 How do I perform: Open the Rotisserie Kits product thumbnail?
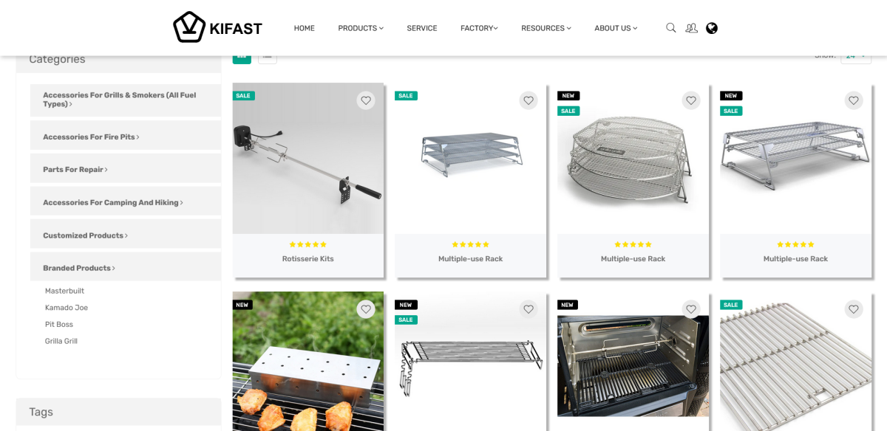pos(308,159)
